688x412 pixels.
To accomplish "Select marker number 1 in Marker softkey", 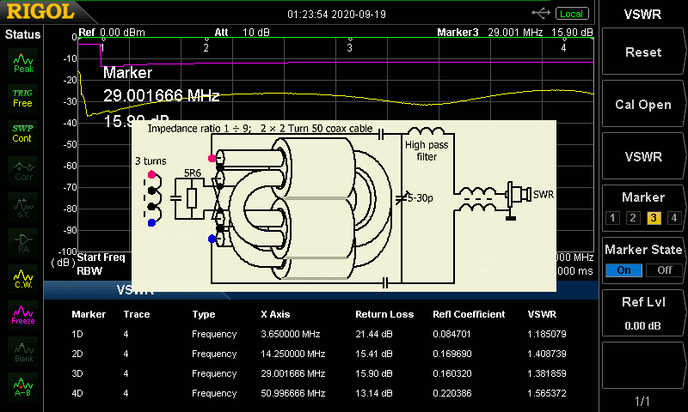I will pyautogui.click(x=612, y=217).
